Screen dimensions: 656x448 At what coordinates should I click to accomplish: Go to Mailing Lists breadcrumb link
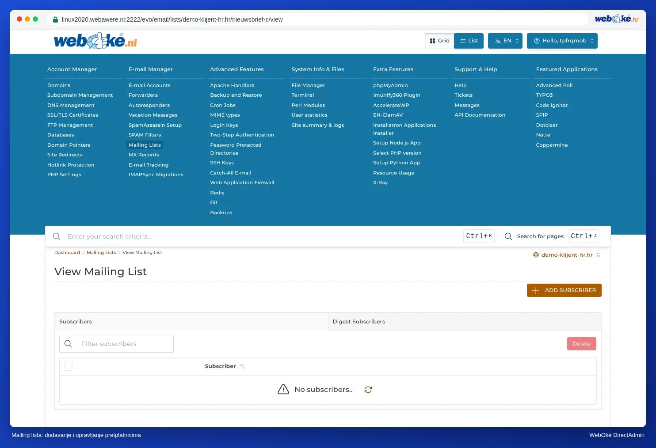coord(101,253)
